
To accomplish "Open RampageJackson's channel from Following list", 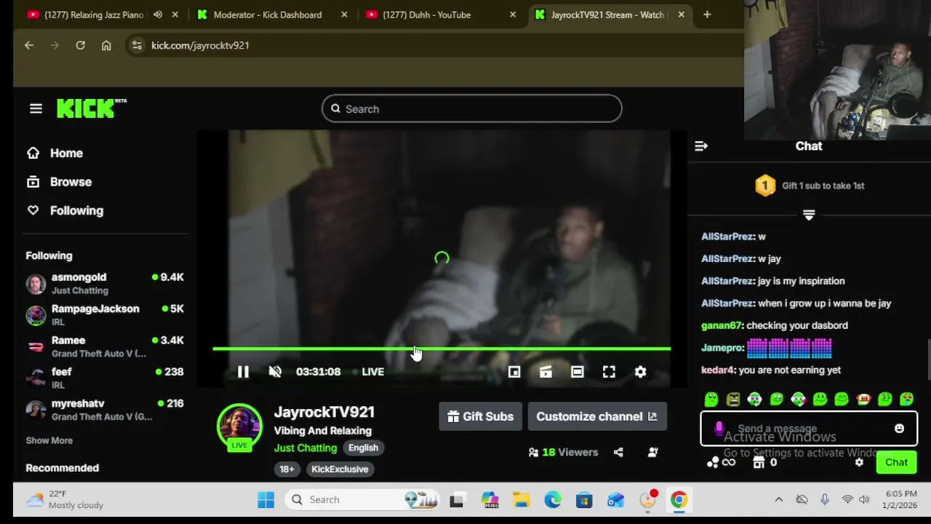I will click(105, 314).
